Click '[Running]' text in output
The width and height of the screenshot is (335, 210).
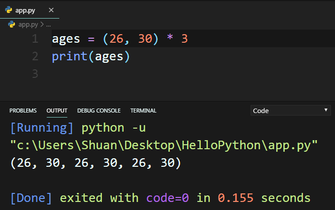(x=42, y=128)
